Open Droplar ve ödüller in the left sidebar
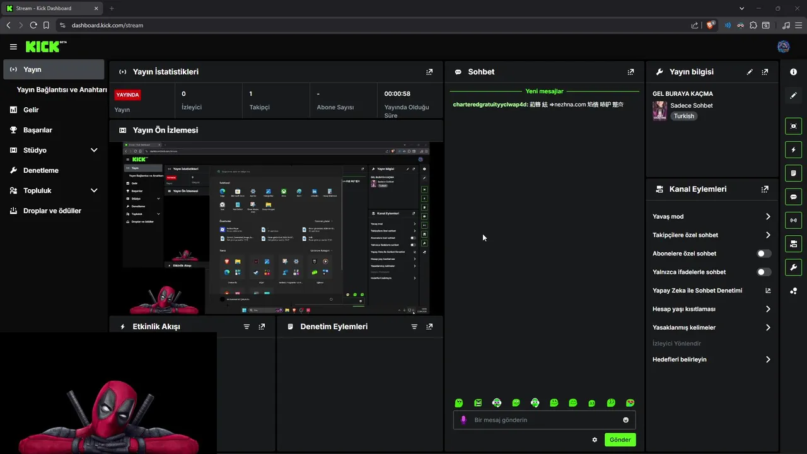 (x=54, y=211)
